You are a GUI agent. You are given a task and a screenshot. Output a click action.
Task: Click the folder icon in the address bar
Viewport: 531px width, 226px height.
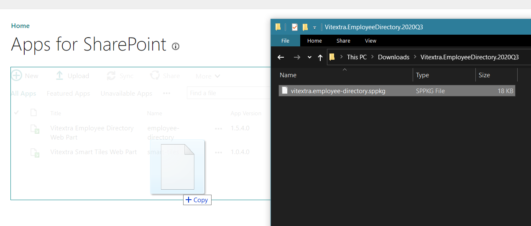click(x=332, y=57)
